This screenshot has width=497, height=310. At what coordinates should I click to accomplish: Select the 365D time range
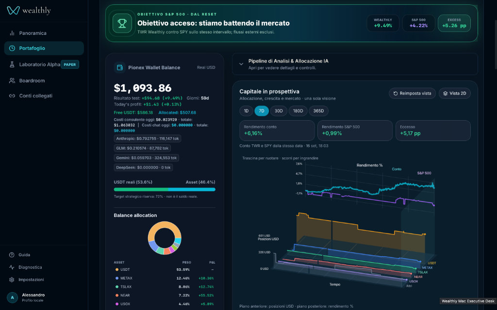[x=318, y=111]
